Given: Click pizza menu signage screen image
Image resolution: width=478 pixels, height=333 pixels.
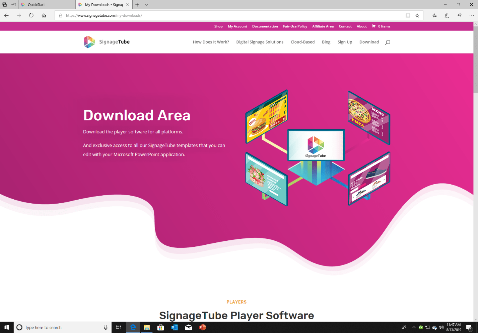Looking at the screenshot, I should click(369, 118).
